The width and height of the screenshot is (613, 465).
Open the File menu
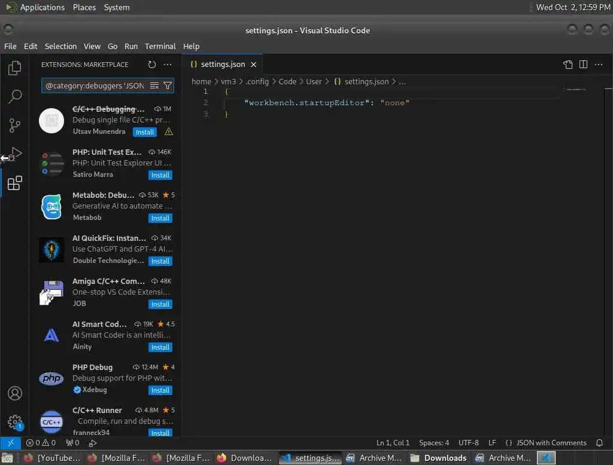(10, 46)
